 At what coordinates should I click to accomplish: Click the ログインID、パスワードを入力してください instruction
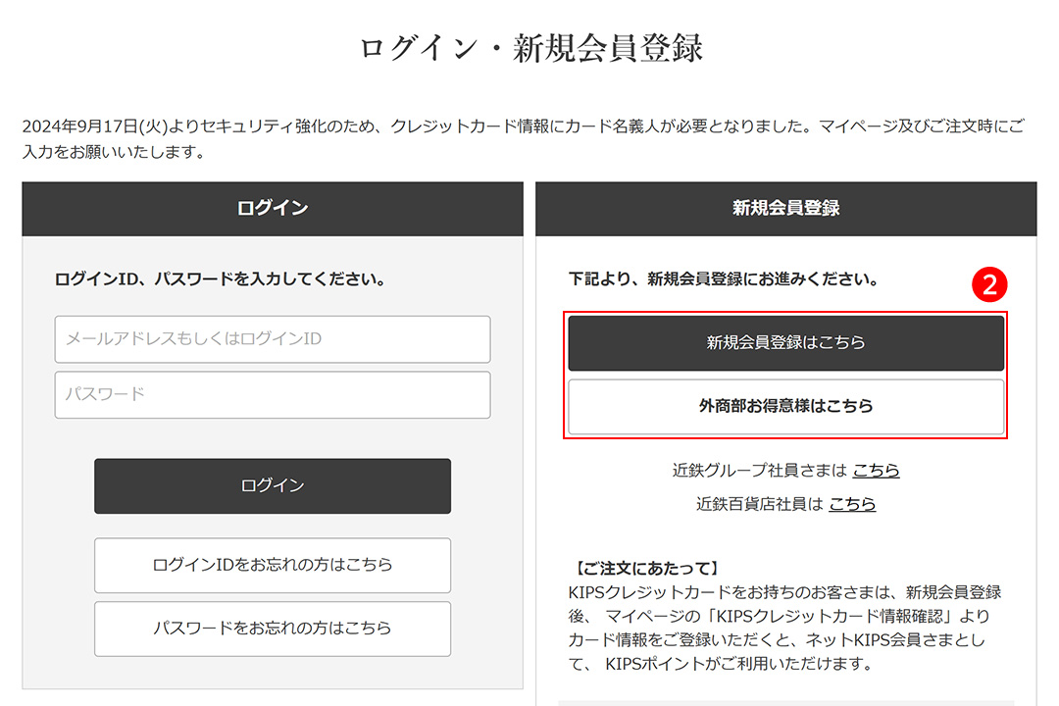(220, 279)
